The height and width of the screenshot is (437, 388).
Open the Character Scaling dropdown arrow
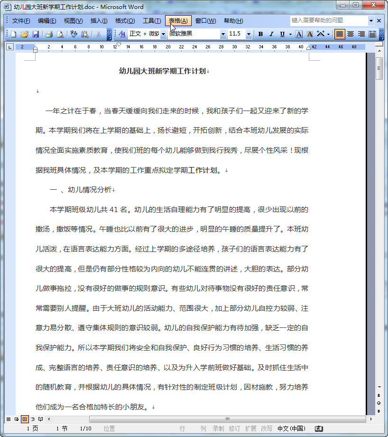[328, 34]
